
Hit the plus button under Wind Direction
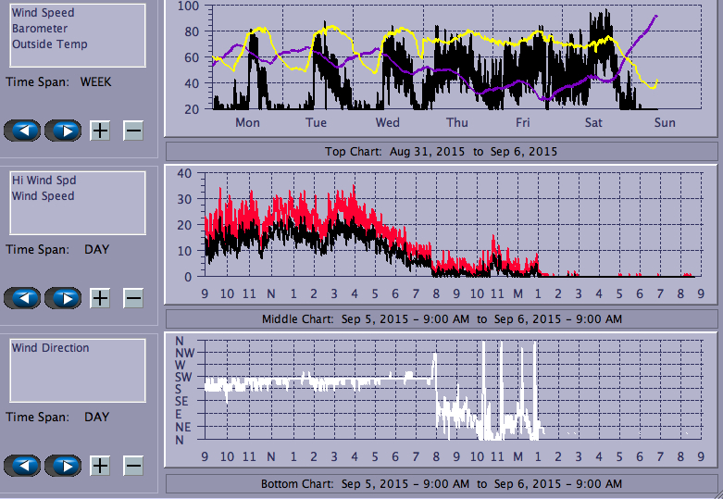tap(100, 466)
